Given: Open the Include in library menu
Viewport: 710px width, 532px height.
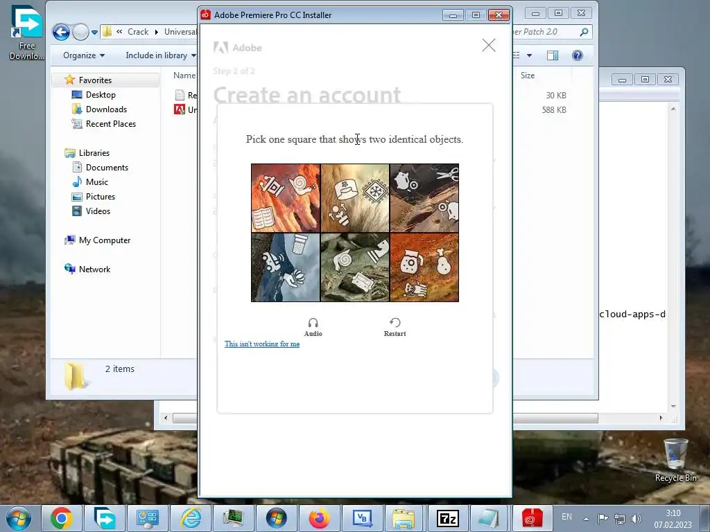Looking at the screenshot, I should tap(161, 55).
